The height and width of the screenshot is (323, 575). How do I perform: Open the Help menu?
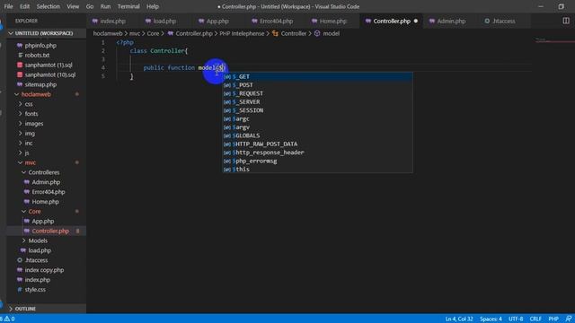coord(153,6)
